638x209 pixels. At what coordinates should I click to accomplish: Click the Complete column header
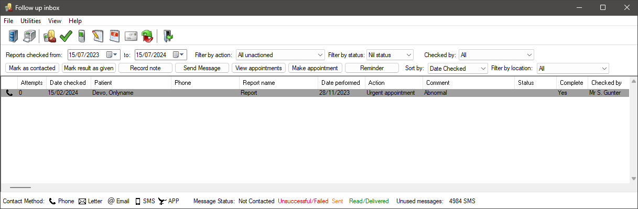click(x=572, y=83)
